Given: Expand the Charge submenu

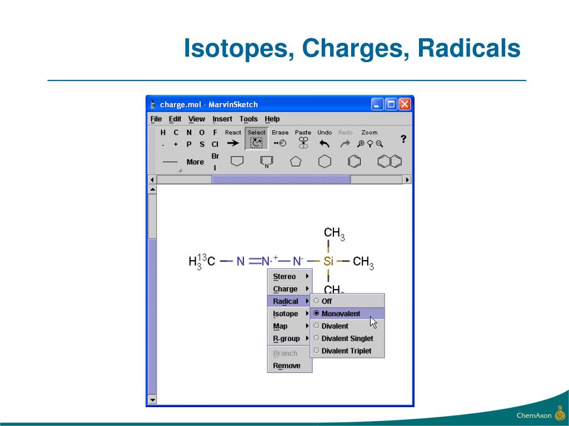Looking at the screenshot, I should pyautogui.click(x=290, y=288).
